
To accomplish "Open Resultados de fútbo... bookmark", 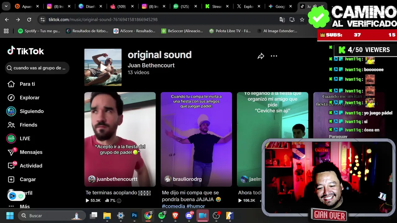I will pyautogui.click(x=87, y=31).
